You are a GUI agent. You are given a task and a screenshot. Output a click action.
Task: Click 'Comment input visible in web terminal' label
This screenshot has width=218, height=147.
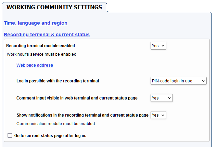coord(77,98)
